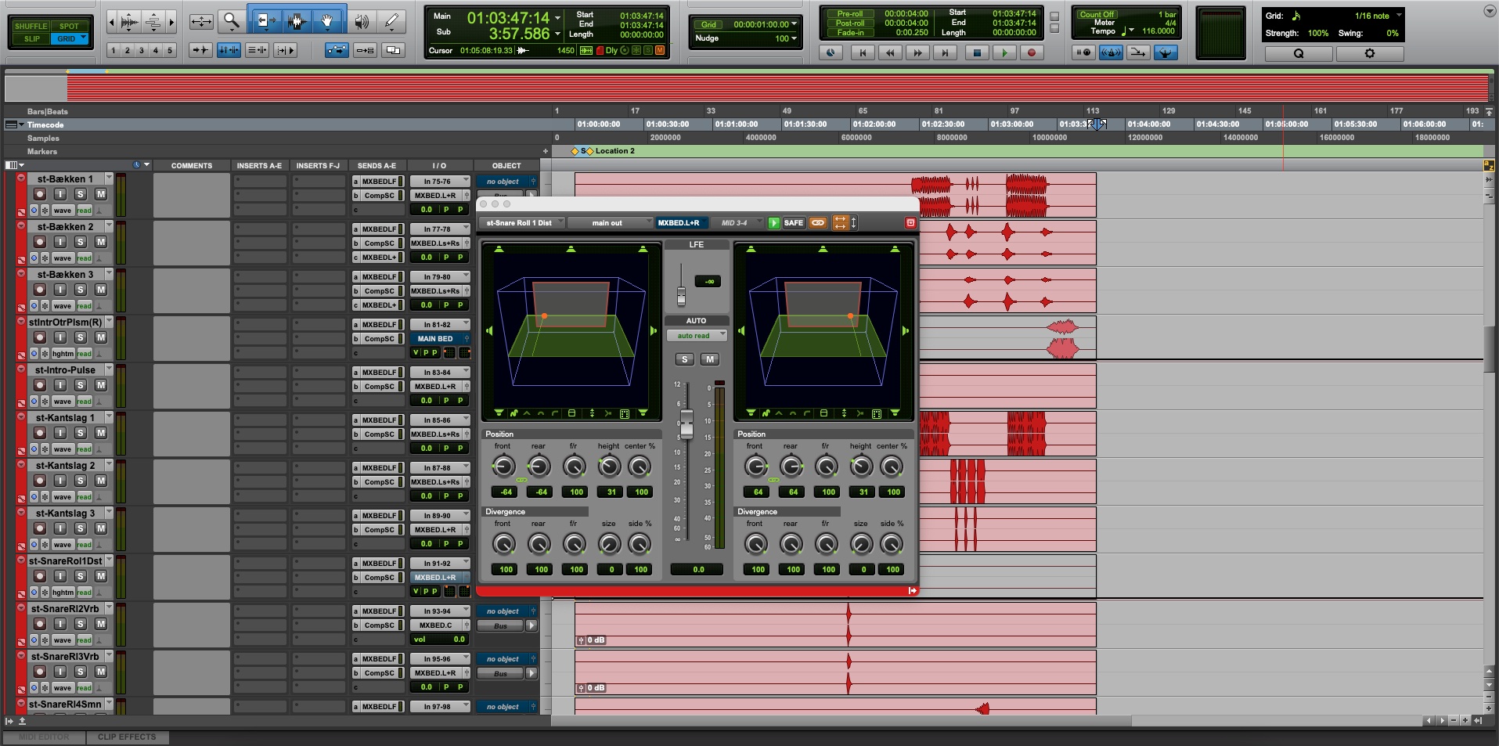1499x746 pixels.
Task: Click the Rewind transport button
Action: (890, 52)
